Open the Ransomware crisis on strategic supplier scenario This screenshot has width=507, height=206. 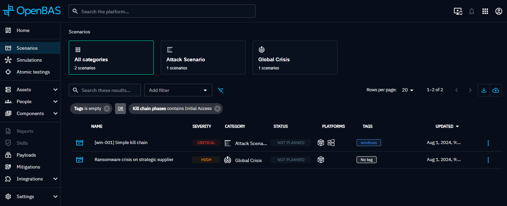click(134, 160)
